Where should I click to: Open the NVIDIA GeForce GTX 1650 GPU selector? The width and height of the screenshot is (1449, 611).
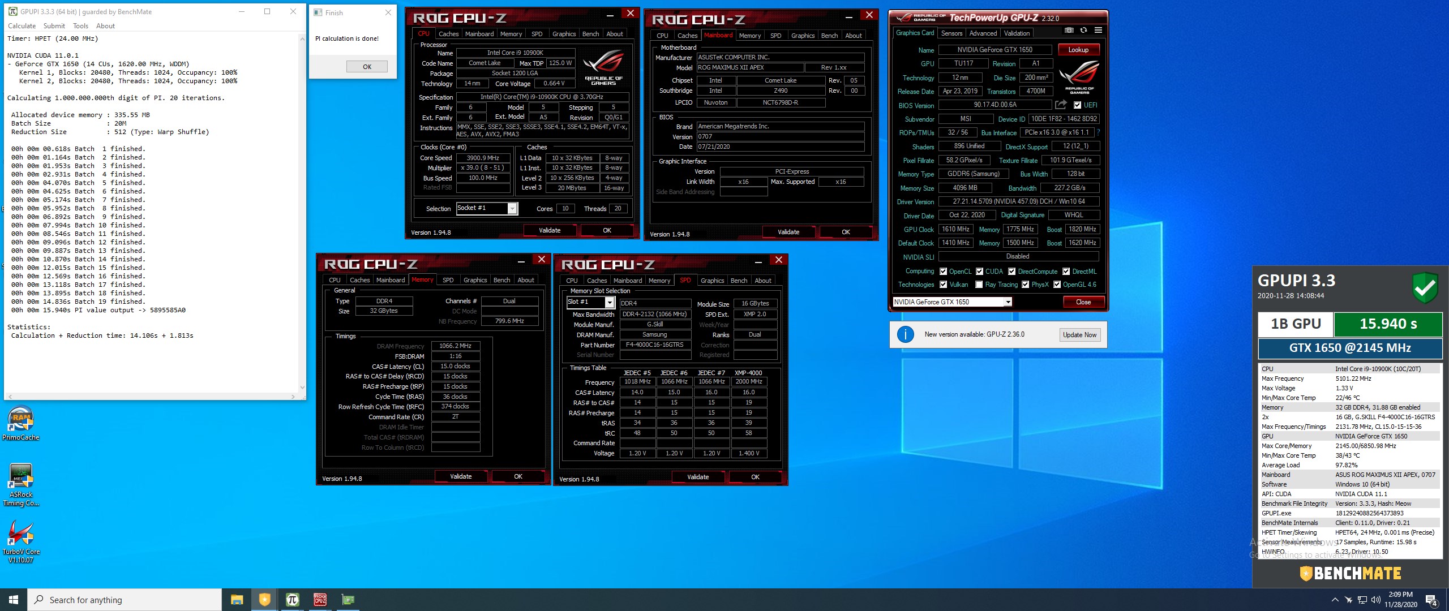952,302
